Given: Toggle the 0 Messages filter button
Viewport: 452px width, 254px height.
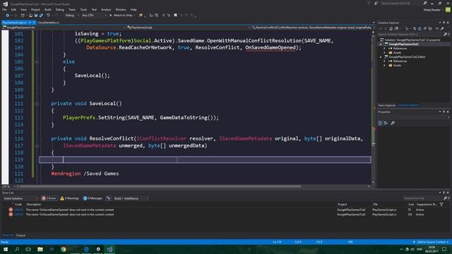Looking at the screenshot, I should pyautogui.click(x=93, y=198).
